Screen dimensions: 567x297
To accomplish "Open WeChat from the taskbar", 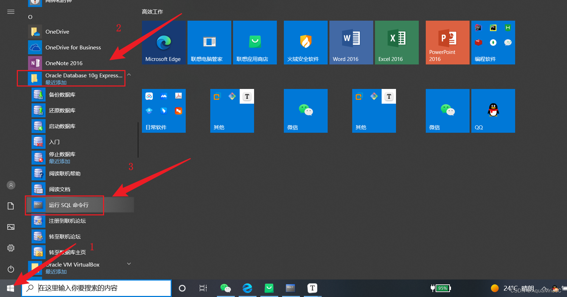I will pyautogui.click(x=225, y=288).
